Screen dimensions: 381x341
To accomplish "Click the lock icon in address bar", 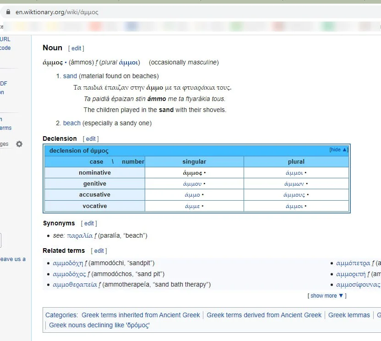I will tap(8, 12).
